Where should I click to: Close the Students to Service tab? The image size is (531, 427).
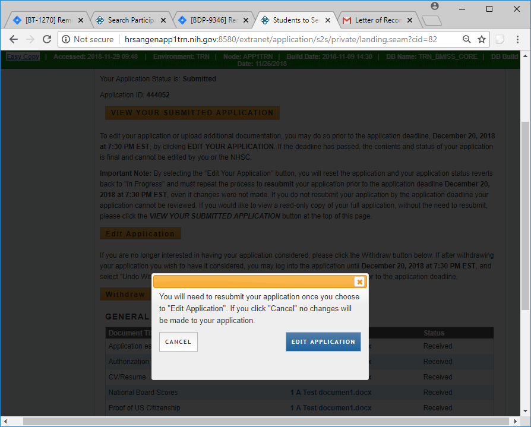tap(328, 20)
